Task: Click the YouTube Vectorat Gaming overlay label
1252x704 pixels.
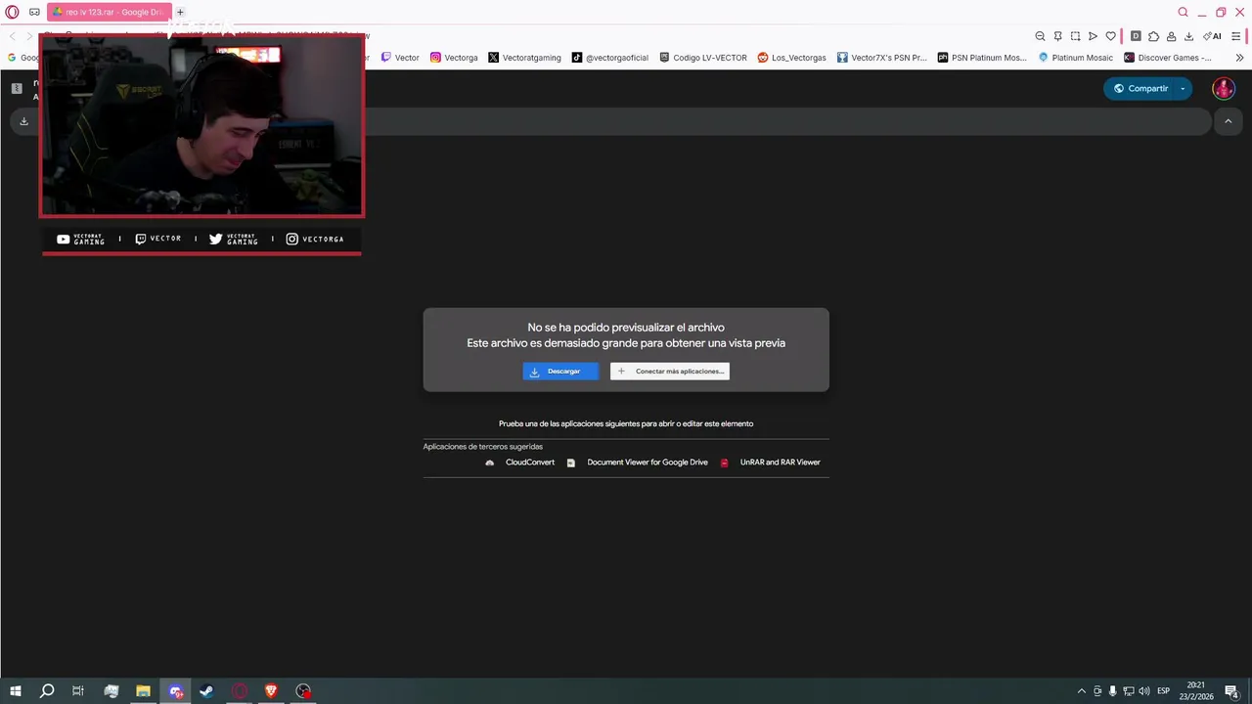Action: tap(81, 239)
